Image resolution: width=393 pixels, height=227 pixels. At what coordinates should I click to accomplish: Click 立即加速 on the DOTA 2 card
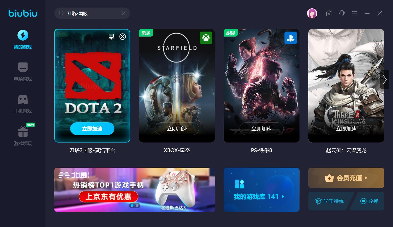(x=92, y=129)
